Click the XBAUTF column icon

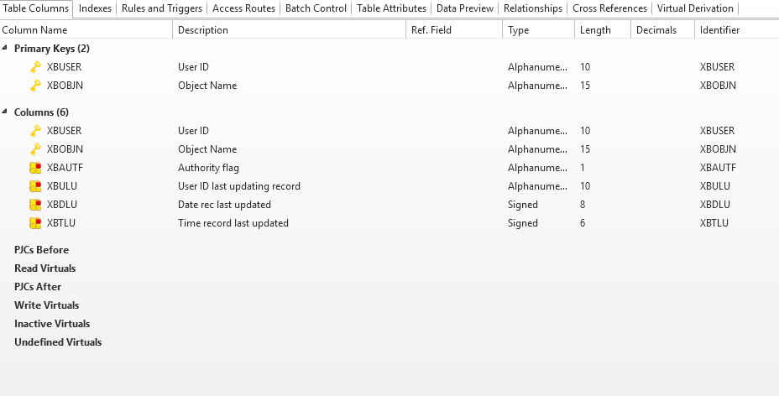tap(35, 168)
